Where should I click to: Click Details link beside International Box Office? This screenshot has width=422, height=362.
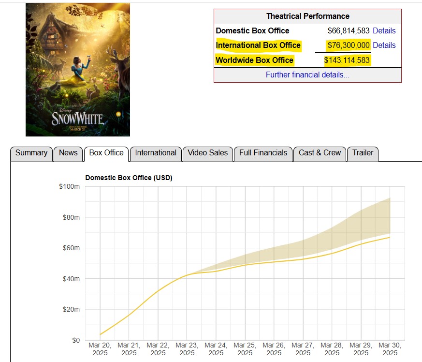[x=384, y=45]
